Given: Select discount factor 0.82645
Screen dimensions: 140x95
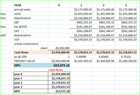Looking at the screenshot, I should (103, 57).
